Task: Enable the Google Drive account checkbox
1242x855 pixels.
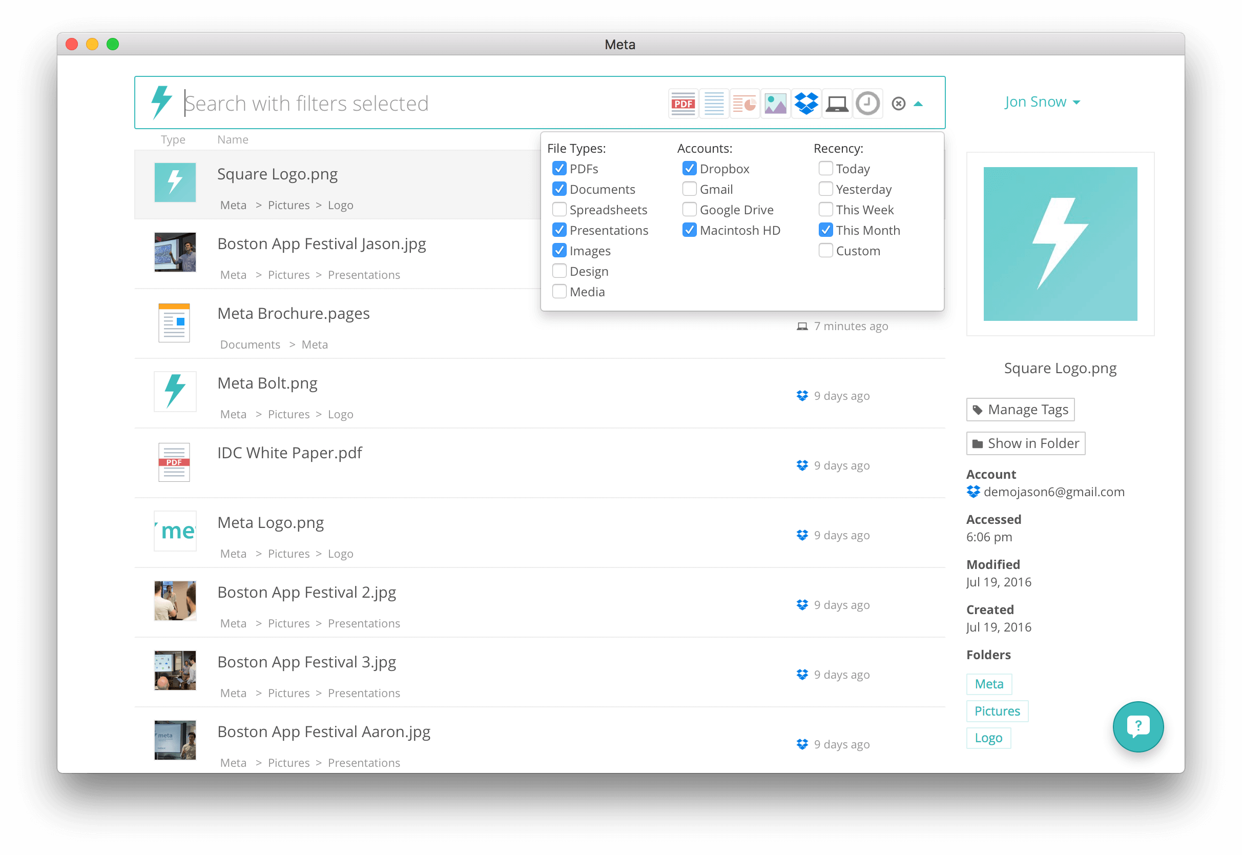Action: 690,210
